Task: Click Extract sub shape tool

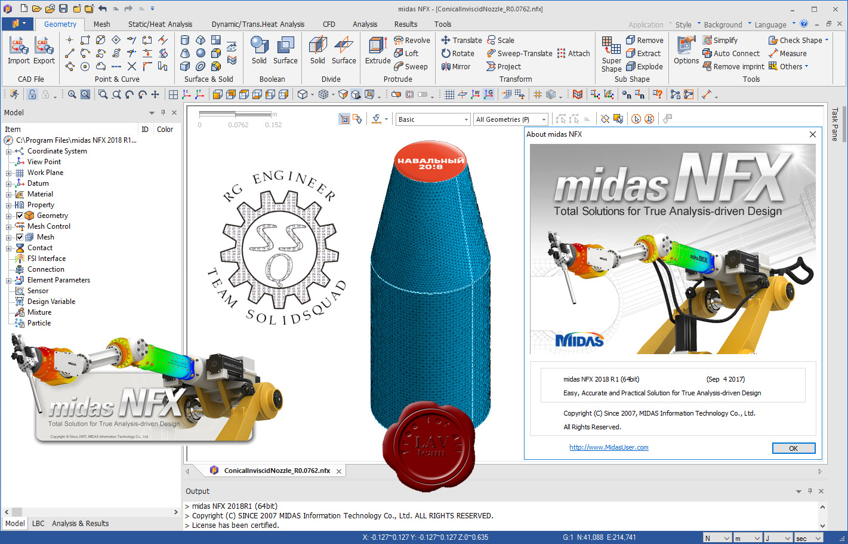Action: (x=643, y=53)
